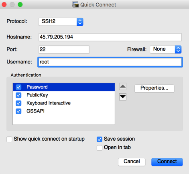
Task: Click the Cancel button
Action: 132,162
